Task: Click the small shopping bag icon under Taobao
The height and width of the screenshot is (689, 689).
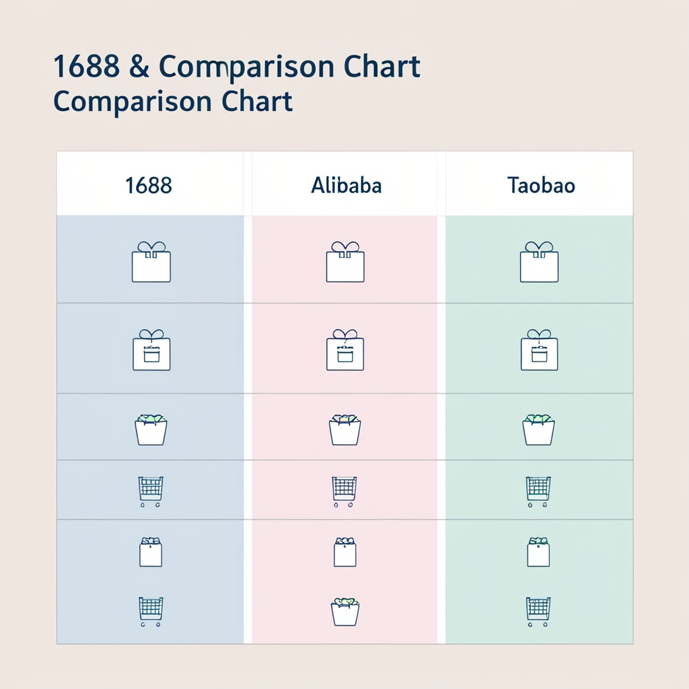Action: tap(538, 552)
